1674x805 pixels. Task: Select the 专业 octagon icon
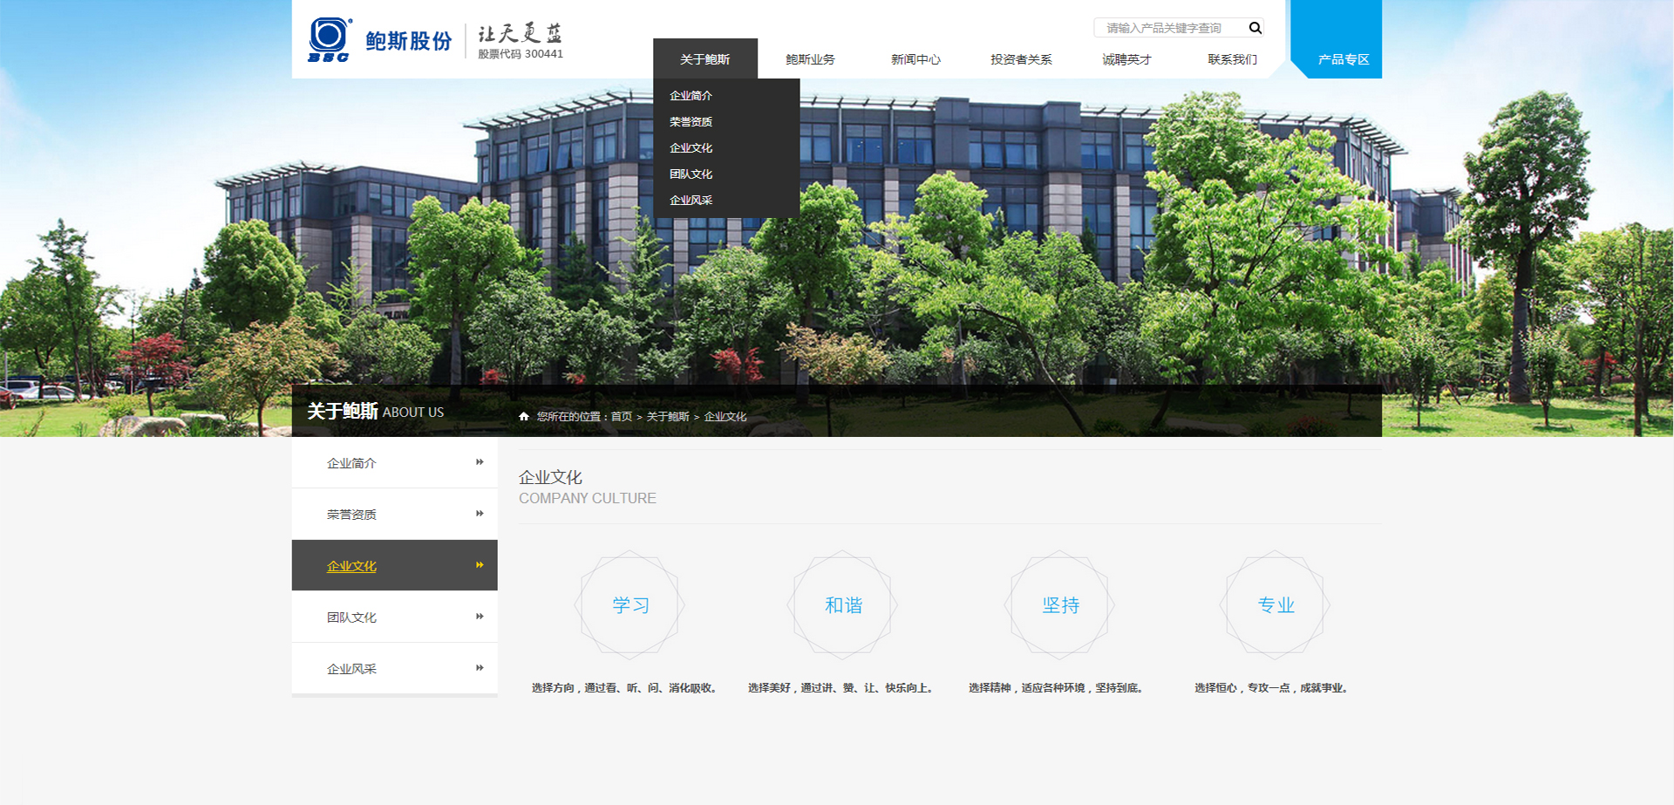point(1276,604)
